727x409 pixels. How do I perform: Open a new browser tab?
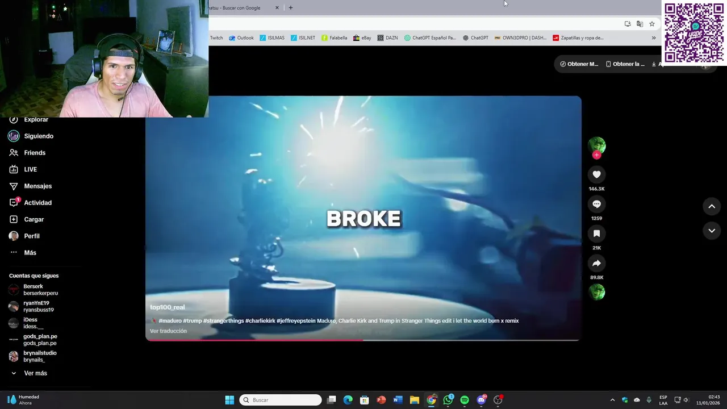[291, 8]
